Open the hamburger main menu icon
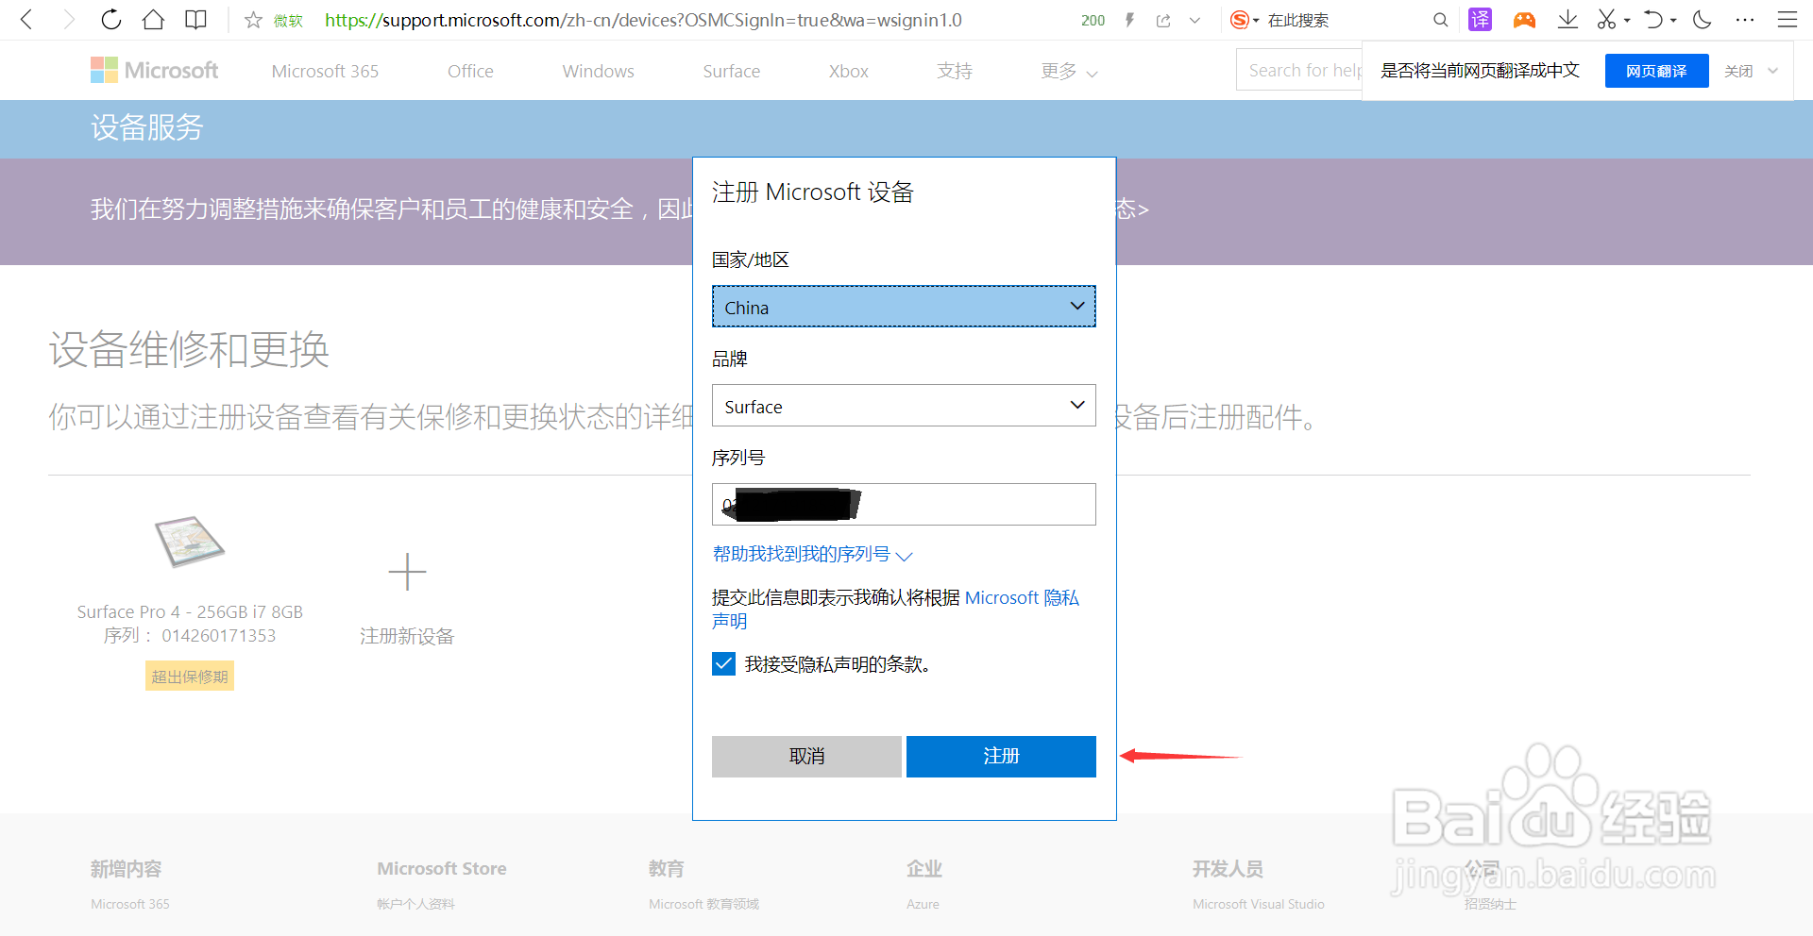This screenshot has width=1813, height=936. (1788, 20)
